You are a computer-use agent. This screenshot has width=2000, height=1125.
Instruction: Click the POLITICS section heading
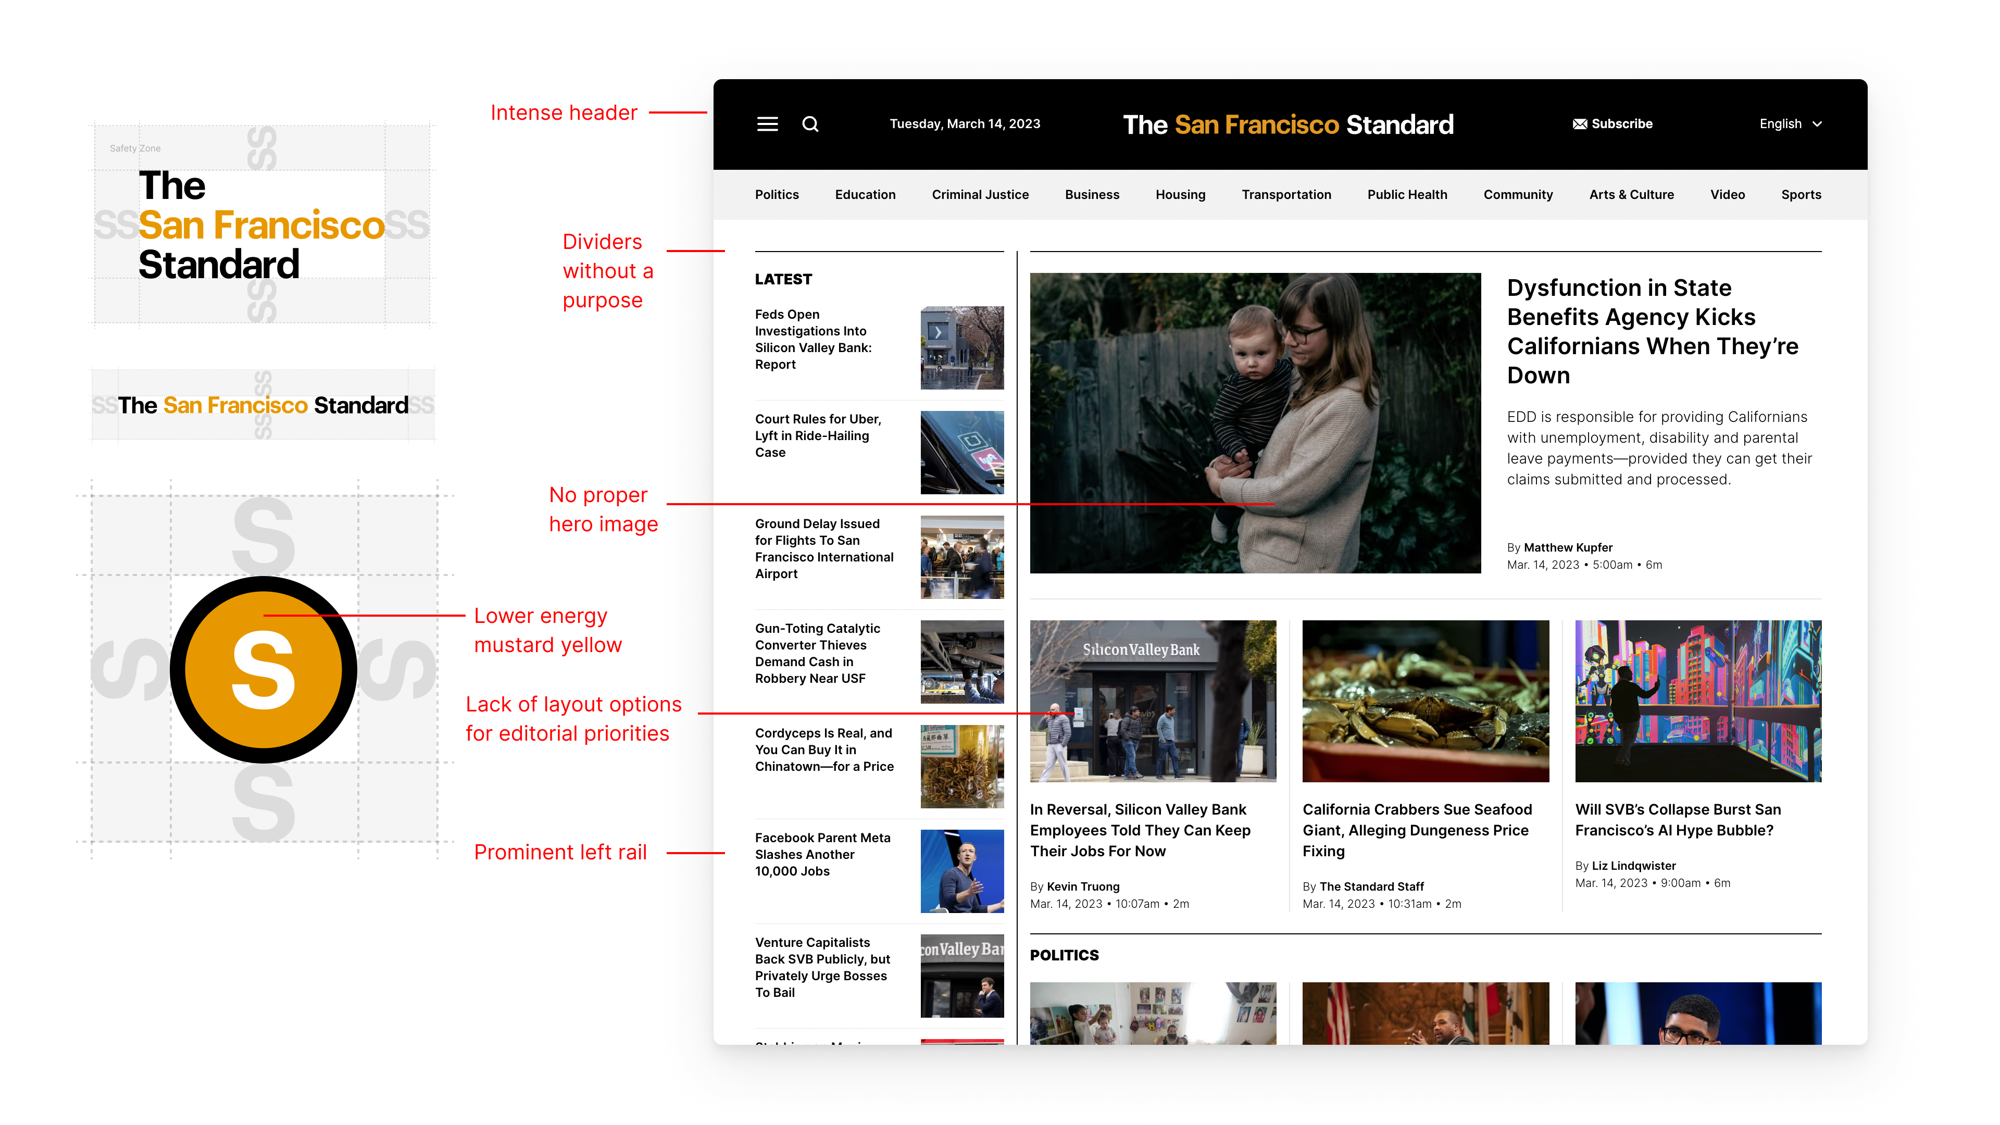[x=1064, y=956]
